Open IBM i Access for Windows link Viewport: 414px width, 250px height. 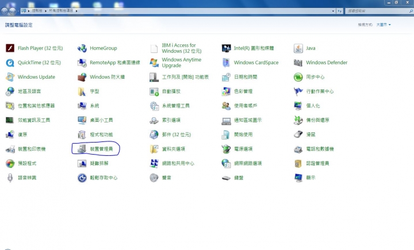click(182, 48)
